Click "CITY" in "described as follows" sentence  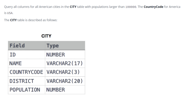click(x=13, y=20)
